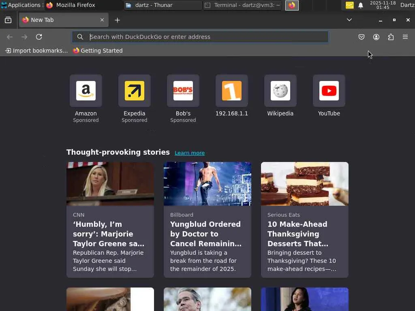Open the Firefox hamburger application menu
415x311 pixels.
(405, 37)
